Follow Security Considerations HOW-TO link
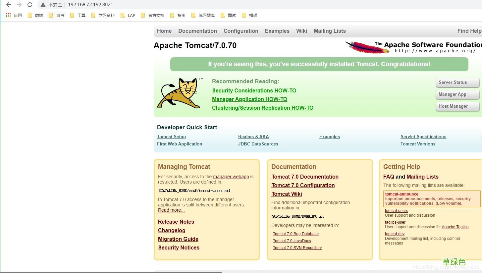The width and height of the screenshot is (482, 273). pyautogui.click(x=254, y=90)
